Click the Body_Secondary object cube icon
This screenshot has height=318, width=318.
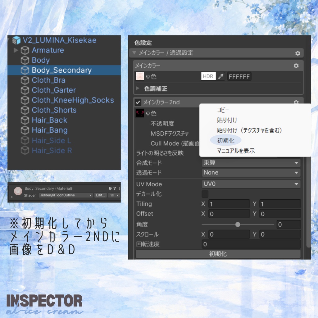[x=25, y=70]
